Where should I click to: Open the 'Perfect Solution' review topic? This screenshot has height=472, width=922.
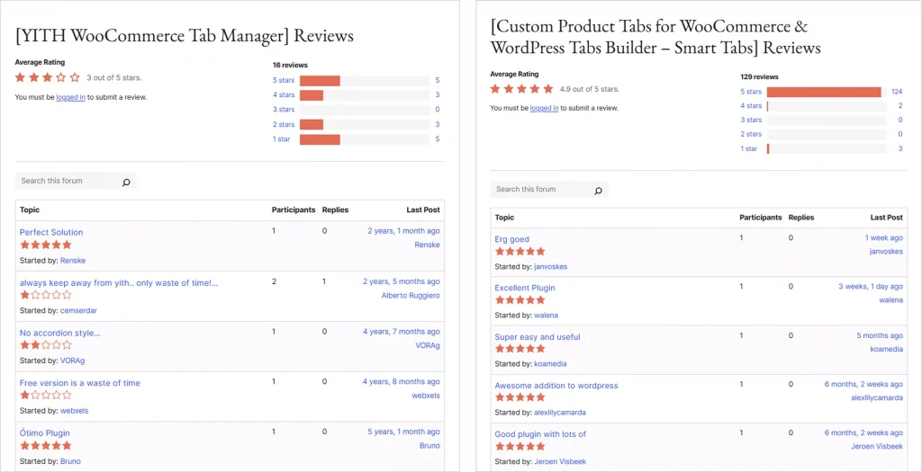51,232
